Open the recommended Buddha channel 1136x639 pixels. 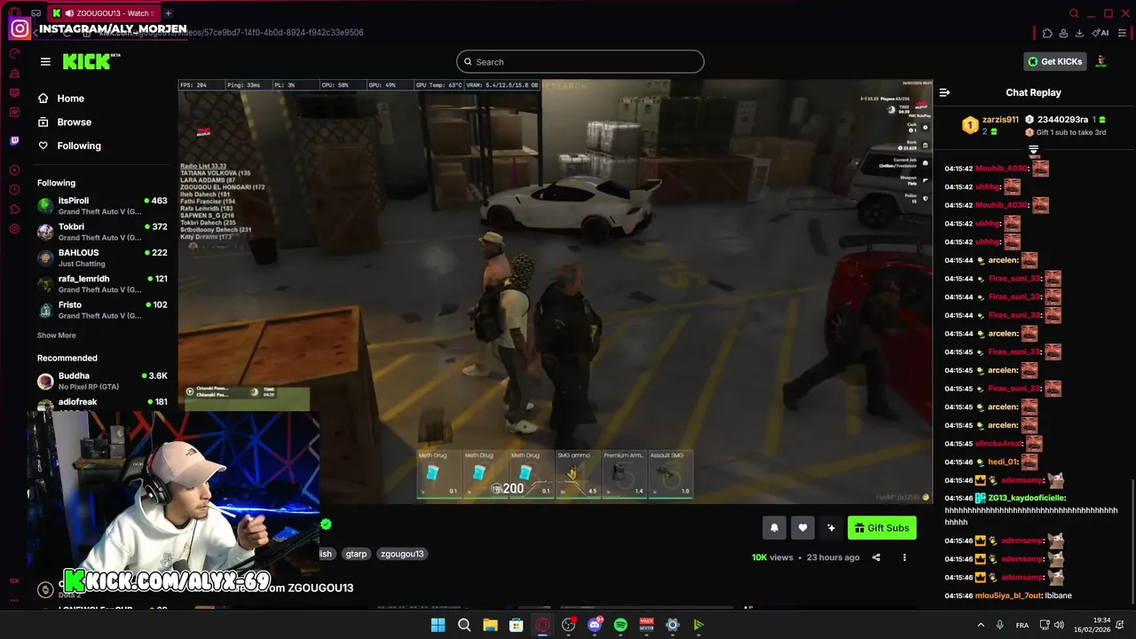[x=102, y=381]
